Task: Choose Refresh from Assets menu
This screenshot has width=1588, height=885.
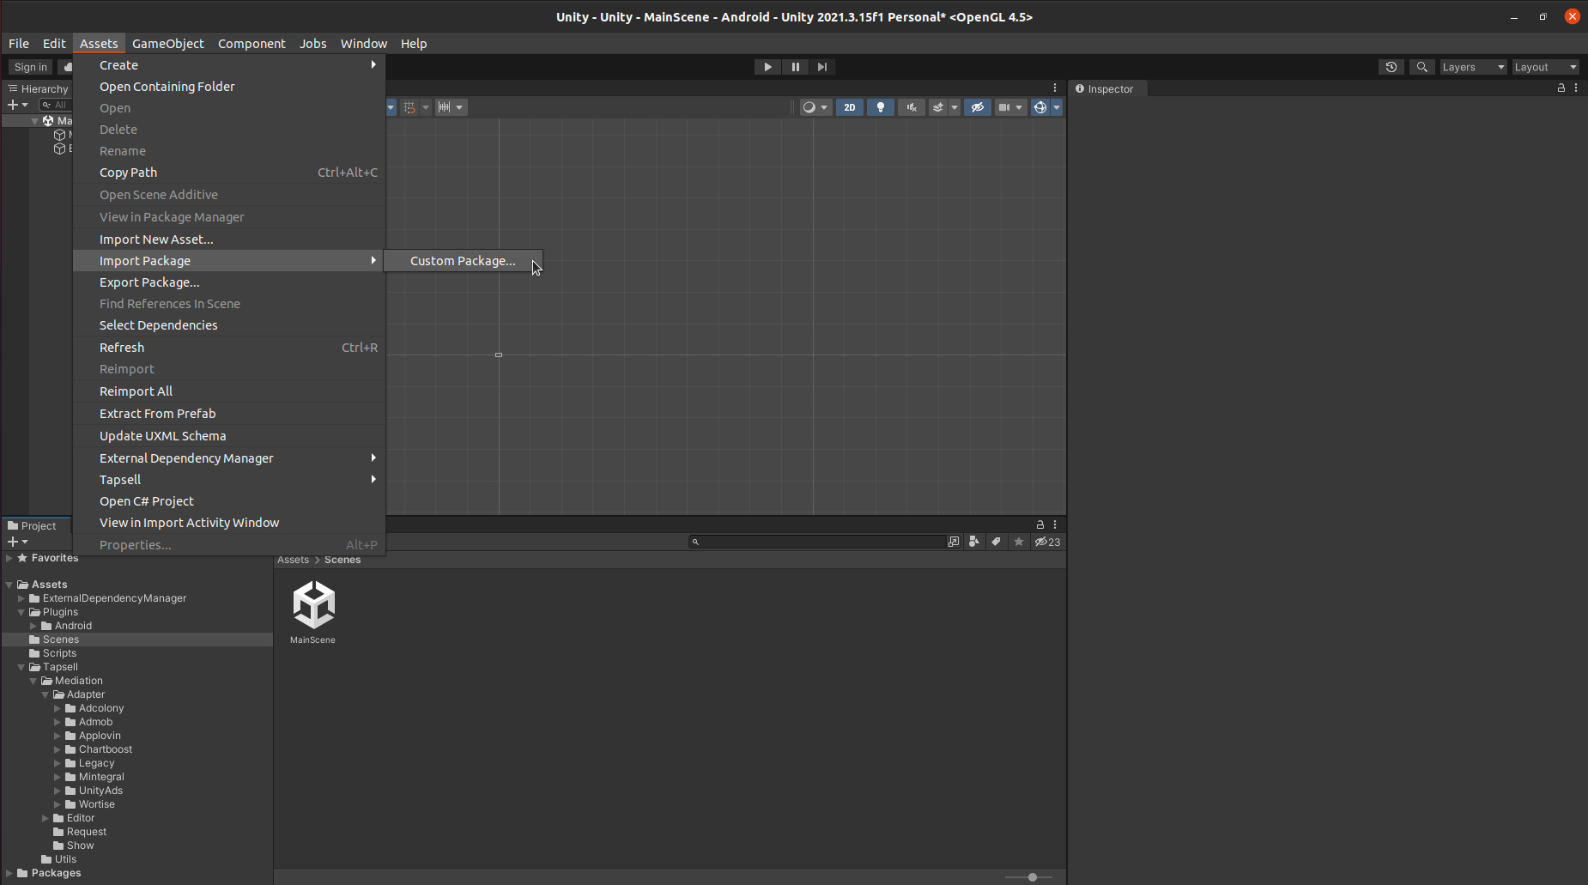Action: pyautogui.click(x=229, y=348)
